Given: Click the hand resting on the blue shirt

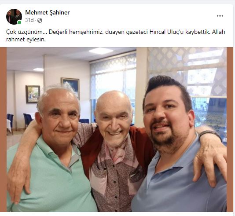Looking at the screenshot, I should tap(210, 159).
